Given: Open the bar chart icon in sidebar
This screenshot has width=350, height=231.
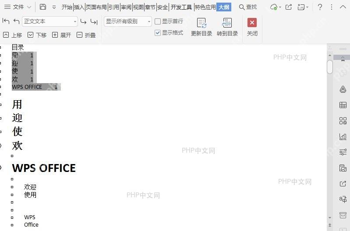Looking at the screenshot, I should 343,136.
